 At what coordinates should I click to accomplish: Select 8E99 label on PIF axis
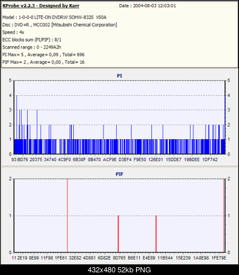(x=34, y=258)
